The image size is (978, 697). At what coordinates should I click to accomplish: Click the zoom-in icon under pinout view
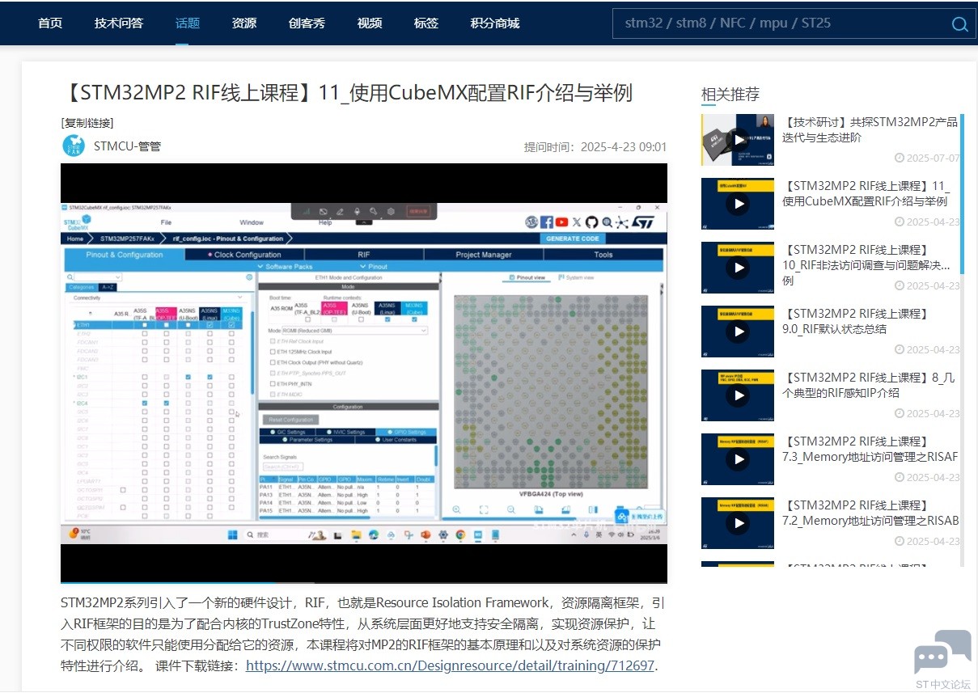pos(457,509)
